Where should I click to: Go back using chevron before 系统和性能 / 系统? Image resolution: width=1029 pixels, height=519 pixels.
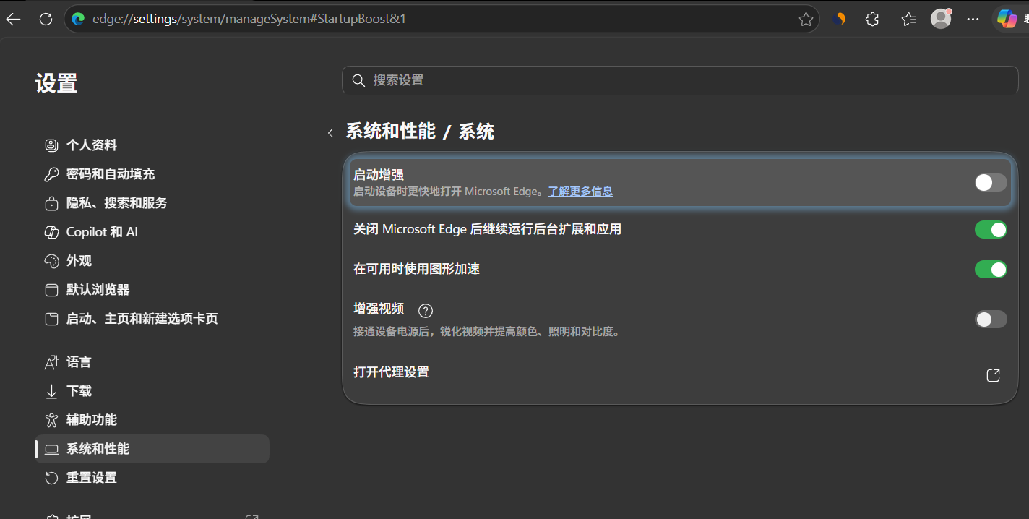(330, 132)
